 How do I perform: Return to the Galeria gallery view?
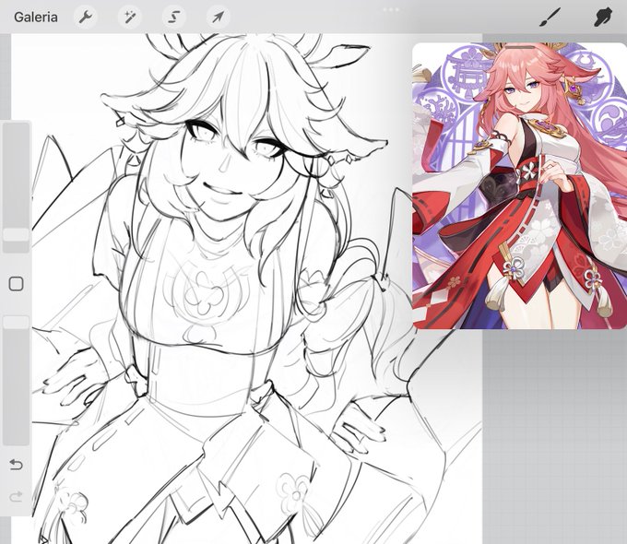click(x=36, y=18)
